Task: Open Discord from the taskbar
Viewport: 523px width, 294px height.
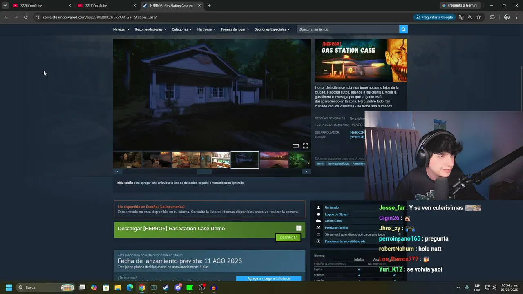Action: click(178, 287)
